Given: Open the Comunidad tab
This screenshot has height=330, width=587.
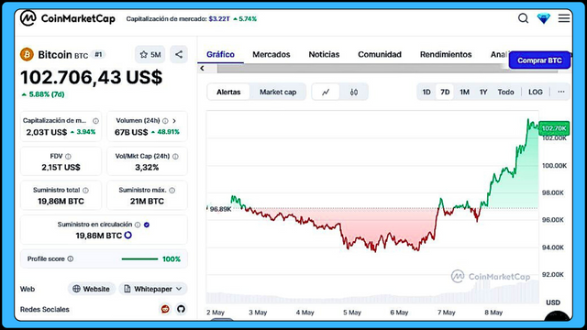Looking at the screenshot, I should [380, 55].
